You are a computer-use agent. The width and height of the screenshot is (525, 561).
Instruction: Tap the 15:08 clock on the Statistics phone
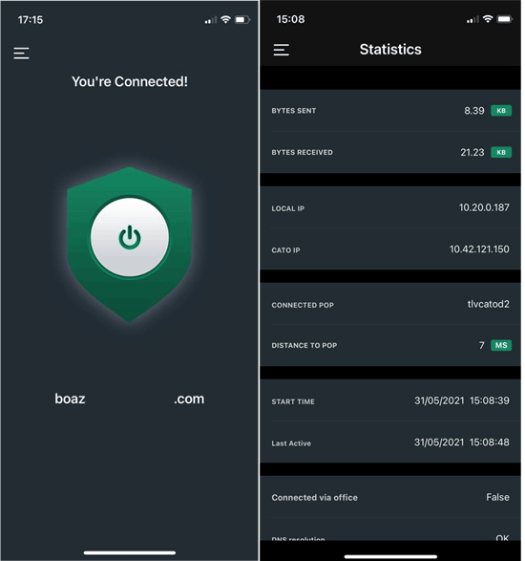[290, 19]
